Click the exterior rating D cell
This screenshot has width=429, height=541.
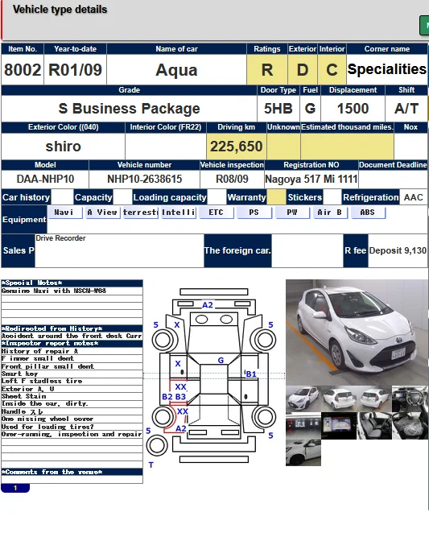(303, 70)
